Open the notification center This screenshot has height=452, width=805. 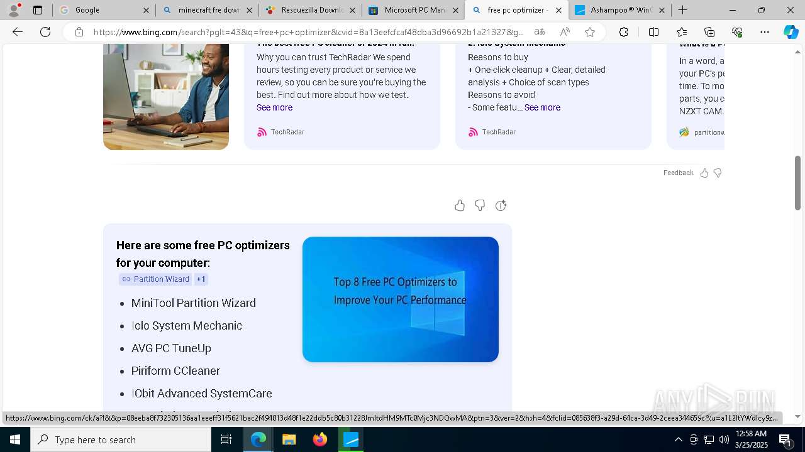786,439
